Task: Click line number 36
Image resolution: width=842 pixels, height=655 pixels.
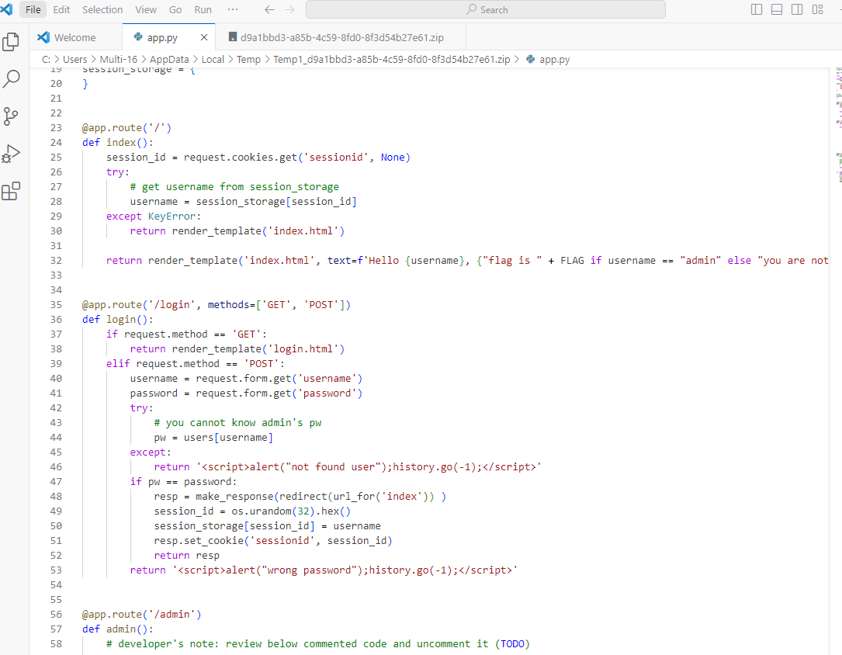Action: pos(56,320)
